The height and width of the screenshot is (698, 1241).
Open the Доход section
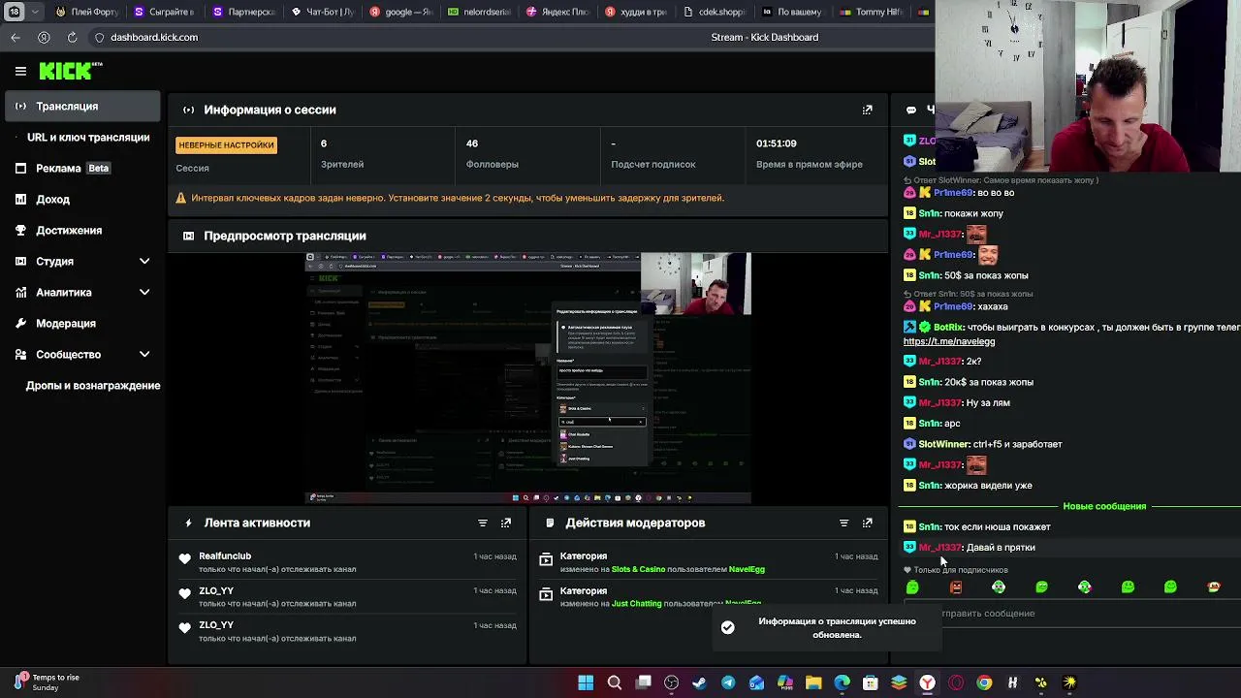pos(52,199)
